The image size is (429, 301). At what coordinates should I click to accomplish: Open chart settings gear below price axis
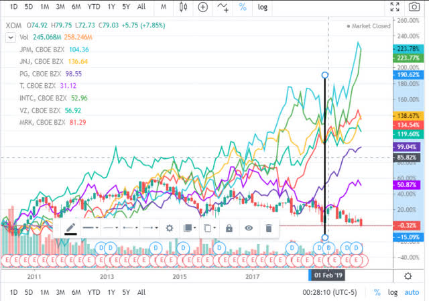pyautogui.click(x=408, y=276)
